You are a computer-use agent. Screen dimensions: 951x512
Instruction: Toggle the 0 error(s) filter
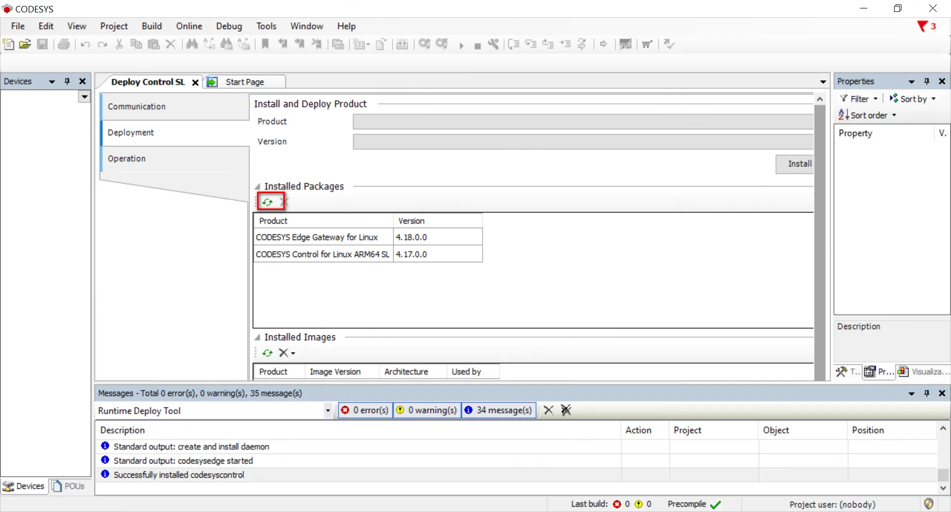tap(365, 410)
